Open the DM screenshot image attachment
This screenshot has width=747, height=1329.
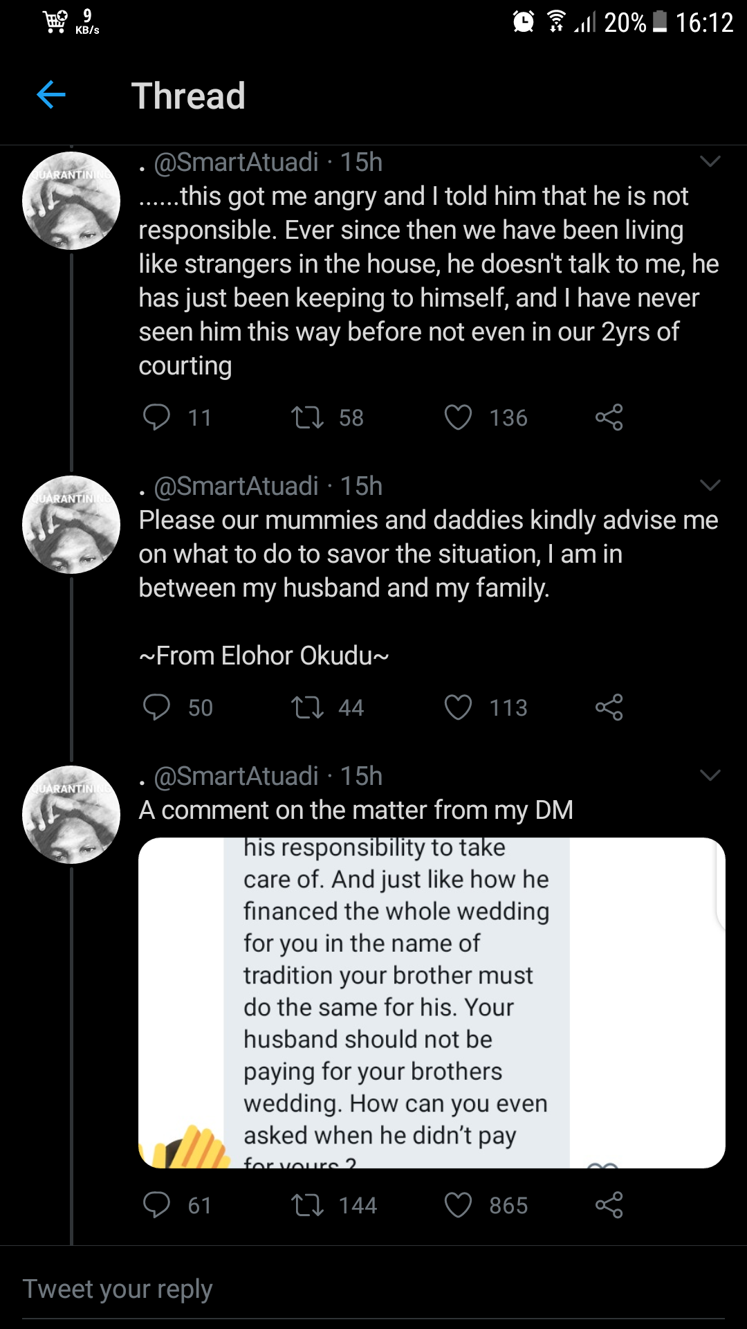pyautogui.click(x=432, y=1002)
